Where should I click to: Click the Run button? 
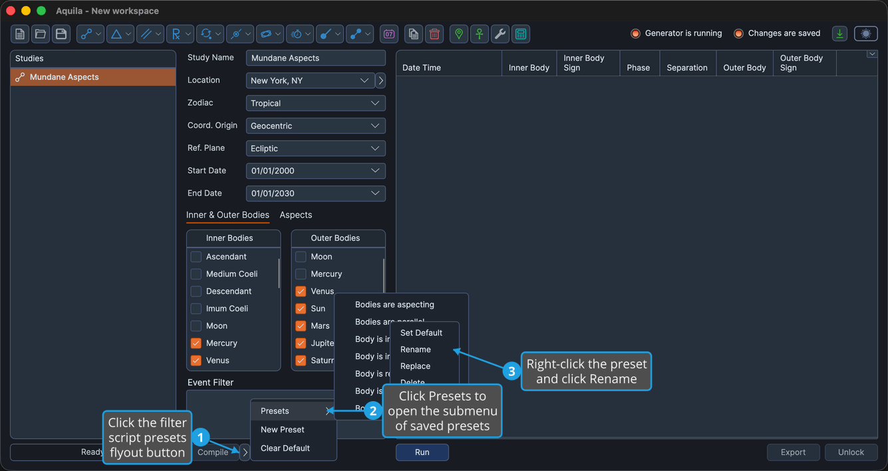tap(422, 452)
